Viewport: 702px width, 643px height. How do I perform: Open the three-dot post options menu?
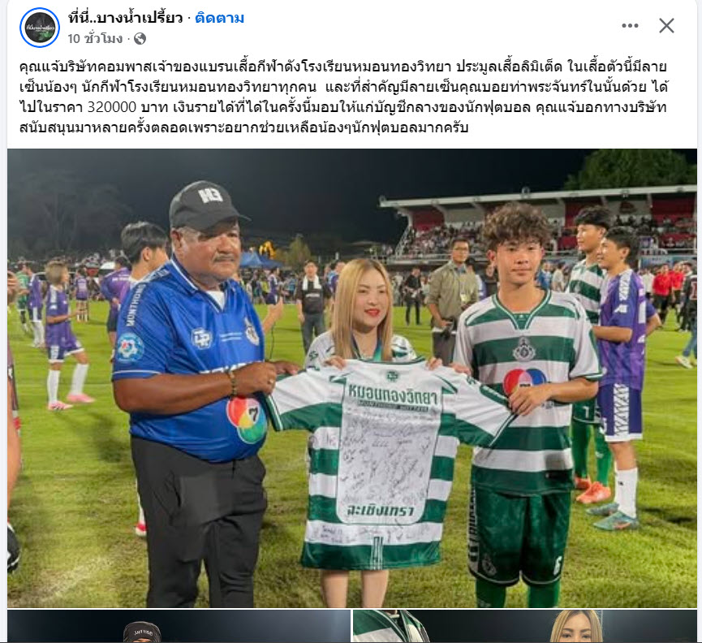630,26
